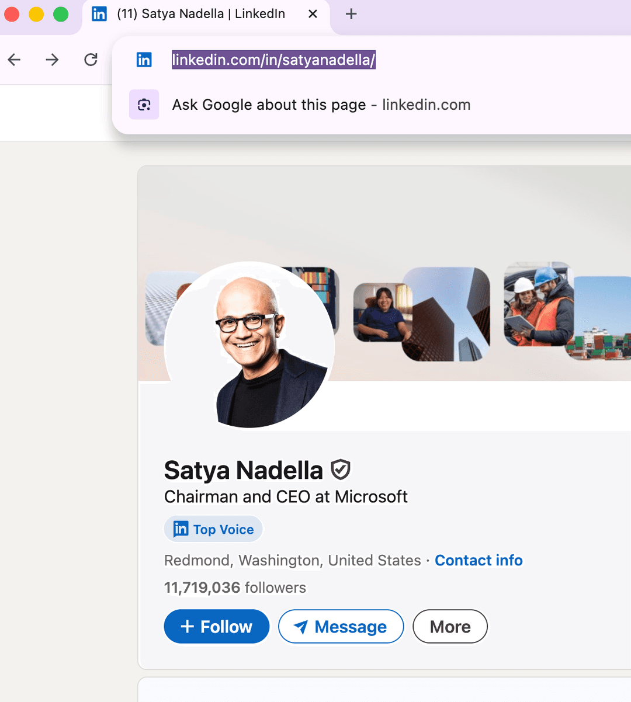Open the Contact info link
The image size is (631, 702).
coord(479,560)
